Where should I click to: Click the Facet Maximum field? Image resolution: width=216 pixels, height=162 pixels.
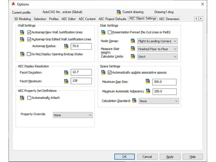click(x=81, y=81)
